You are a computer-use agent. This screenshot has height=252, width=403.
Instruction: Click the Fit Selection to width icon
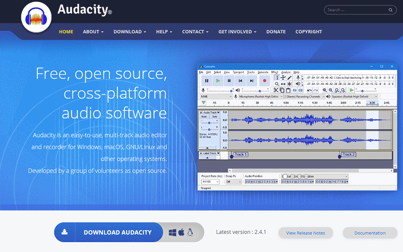[x=337, y=90]
